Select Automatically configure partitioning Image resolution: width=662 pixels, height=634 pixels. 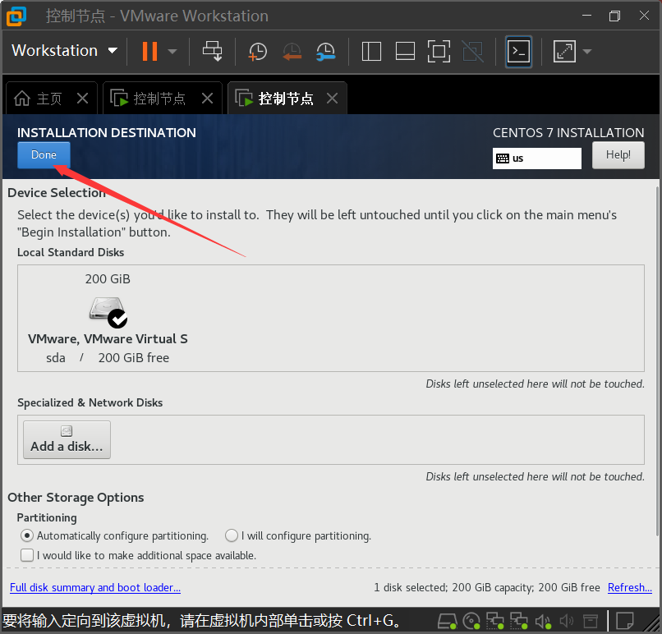pos(27,535)
